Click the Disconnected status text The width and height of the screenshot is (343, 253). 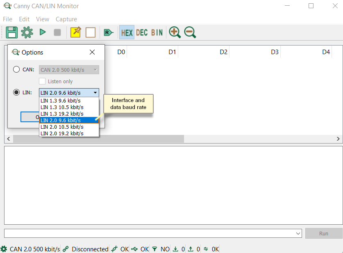(90, 249)
